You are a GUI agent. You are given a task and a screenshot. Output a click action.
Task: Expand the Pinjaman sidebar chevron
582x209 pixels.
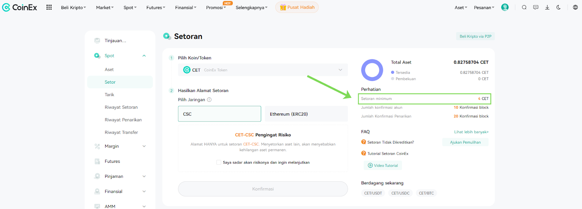tap(144, 176)
